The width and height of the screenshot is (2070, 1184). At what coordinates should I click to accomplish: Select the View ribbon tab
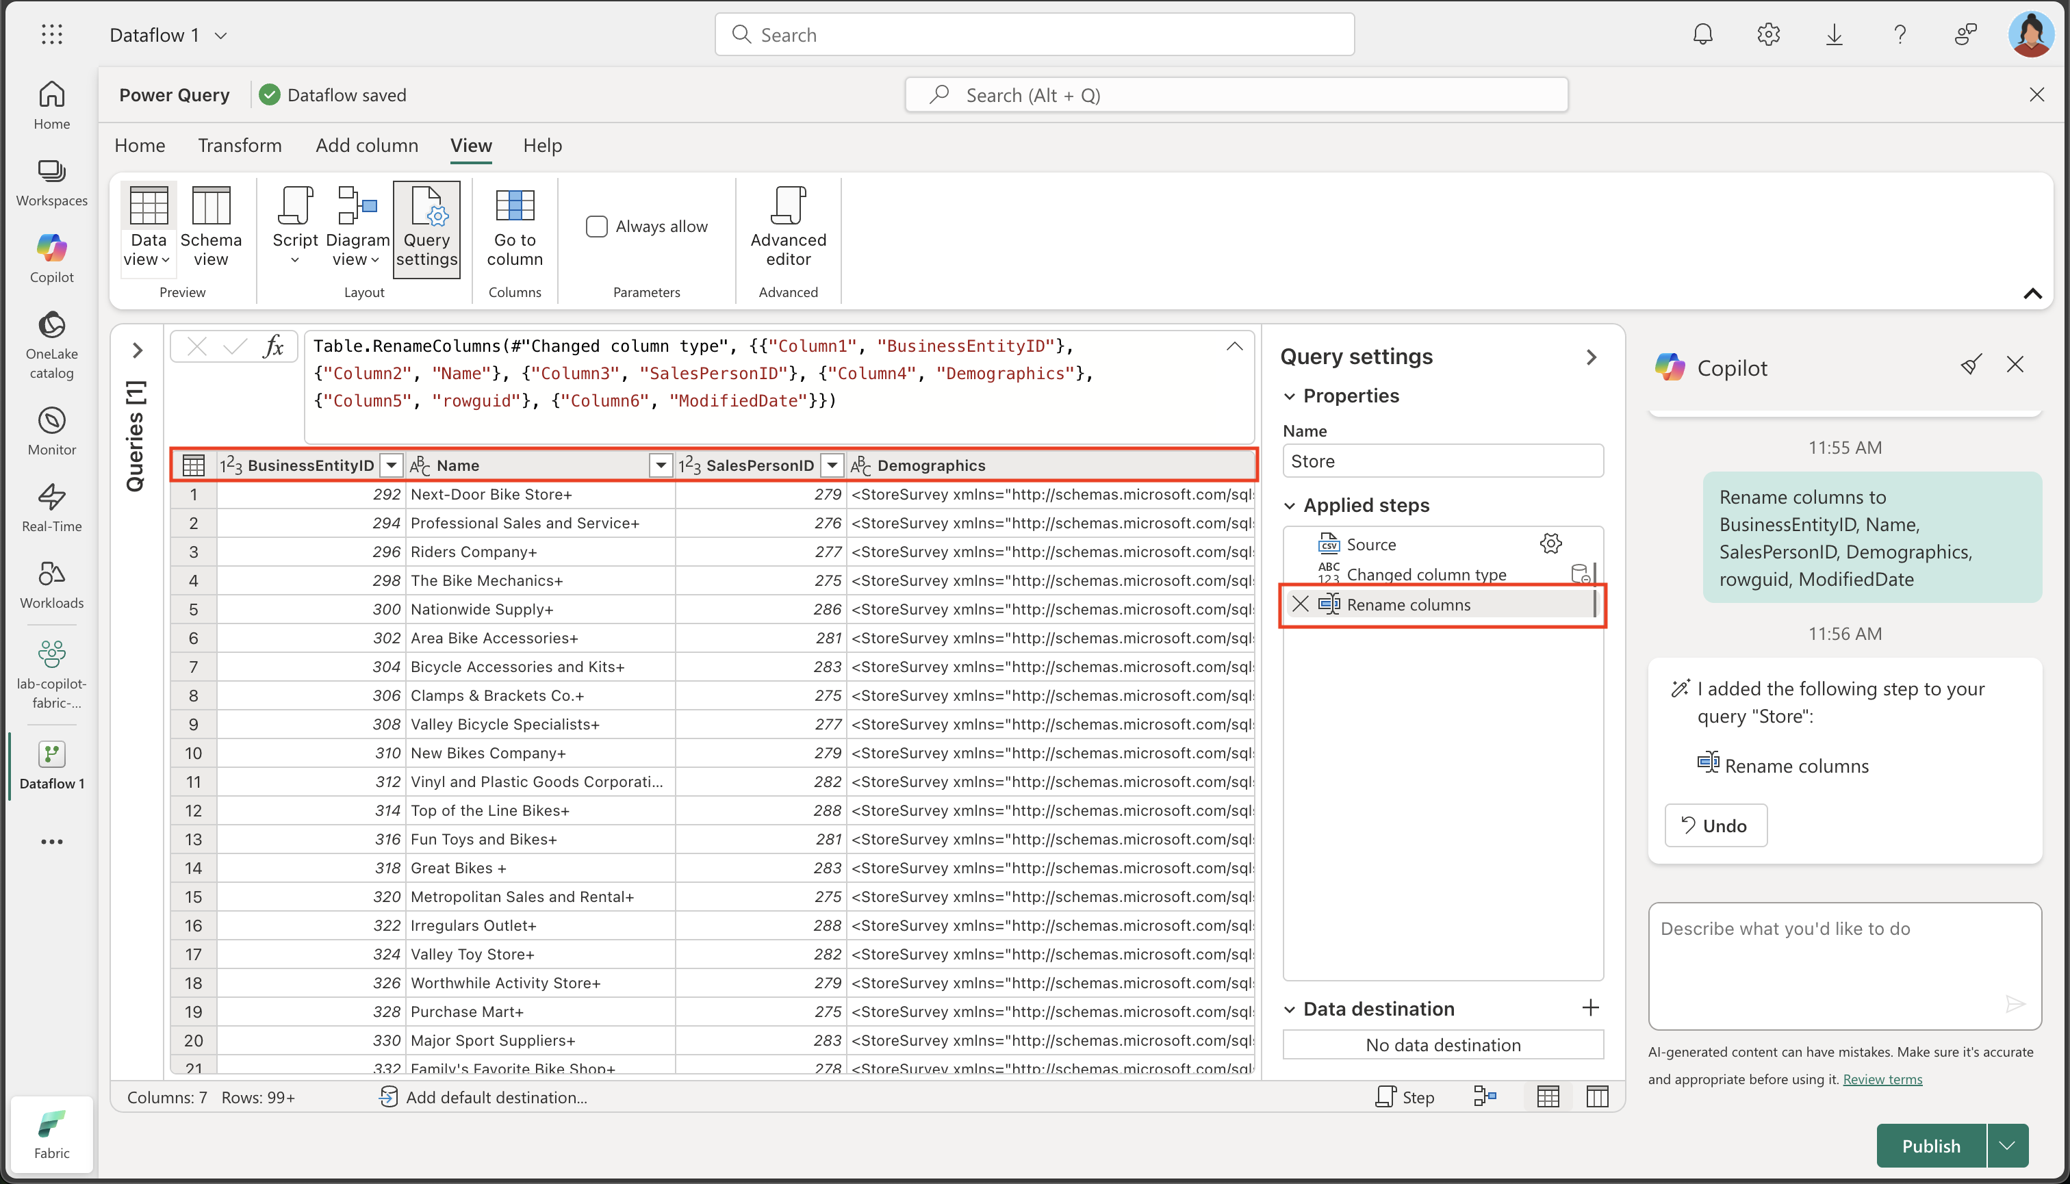click(471, 146)
